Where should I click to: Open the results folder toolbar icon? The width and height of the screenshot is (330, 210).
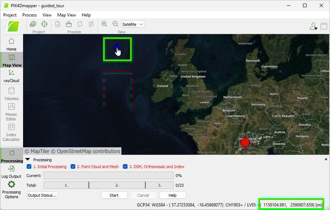tap(69, 24)
